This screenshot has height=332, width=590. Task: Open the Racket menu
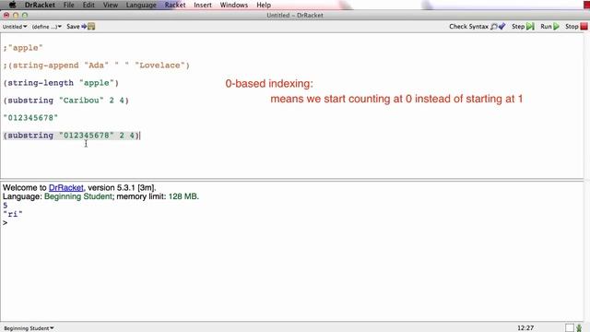pyautogui.click(x=175, y=5)
